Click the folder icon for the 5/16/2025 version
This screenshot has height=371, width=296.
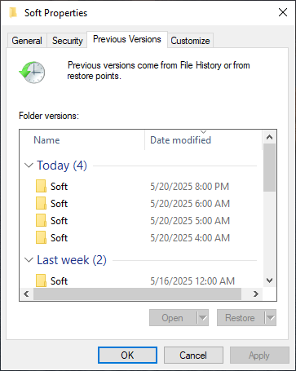[41, 280]
